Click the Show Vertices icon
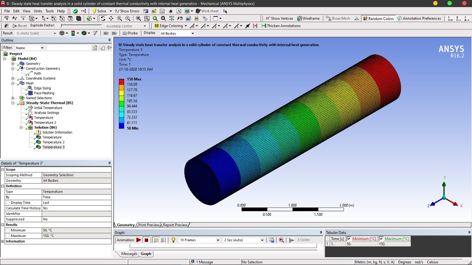472x265 pixels. (x=268, y=18)
